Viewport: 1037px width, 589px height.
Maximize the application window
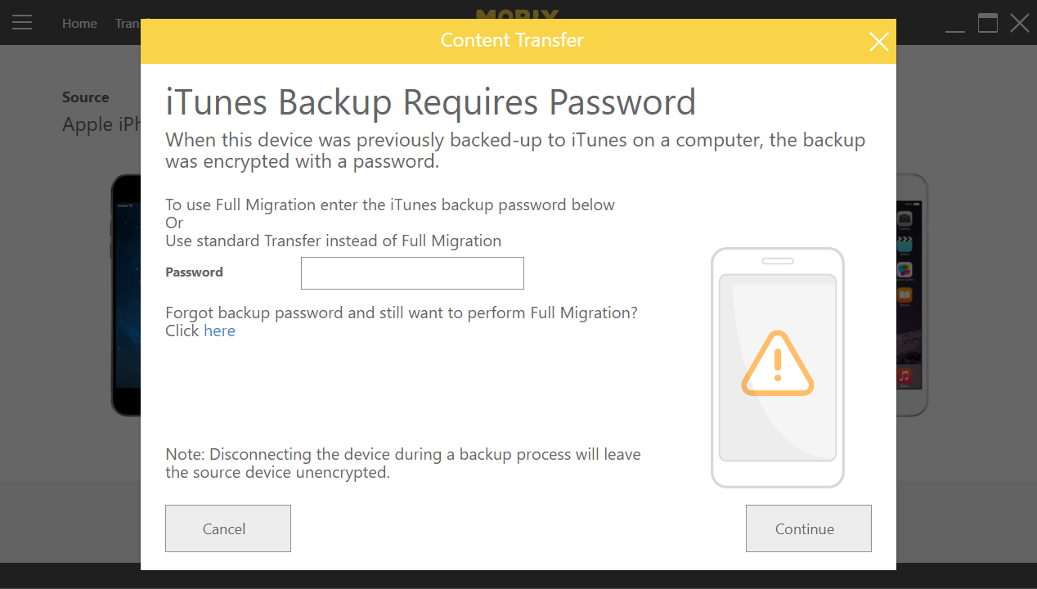pos(988,23)
